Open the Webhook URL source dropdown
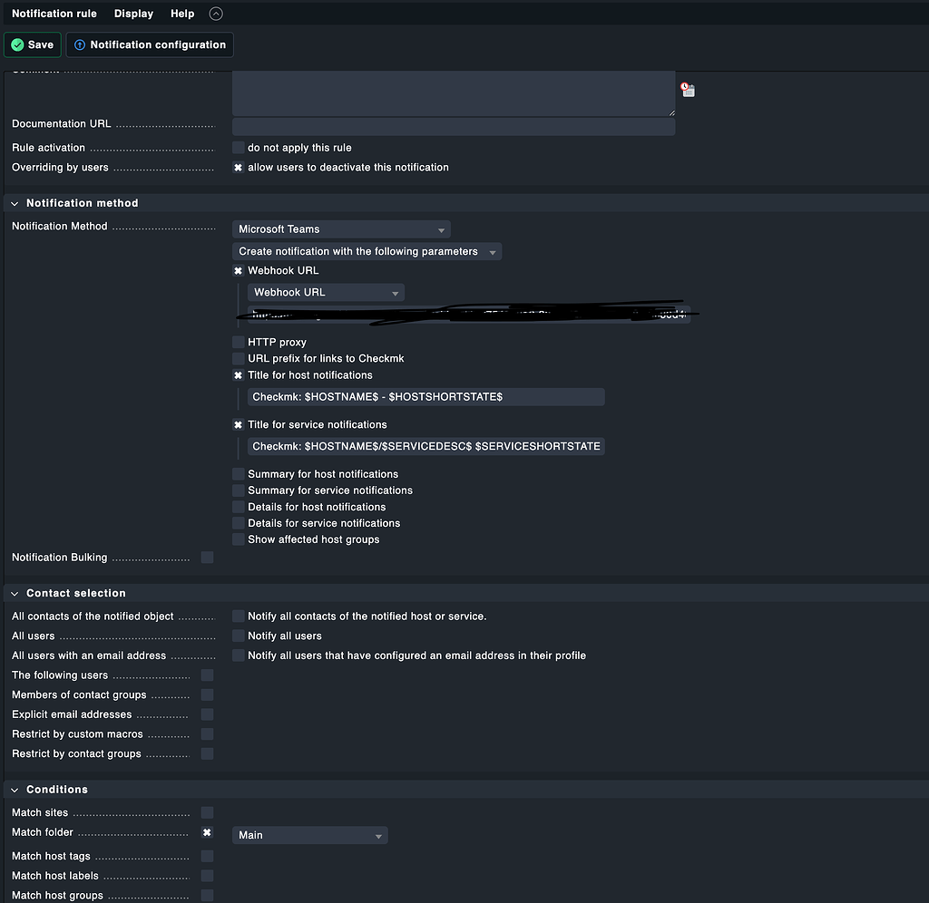 pyautogui.click(x=326, y=292)
